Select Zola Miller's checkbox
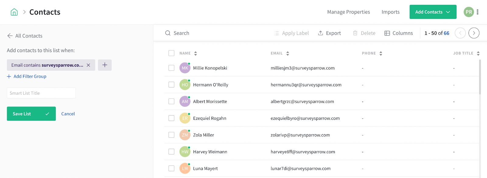This screenshot has width=487, height=178. tap(171, 135)
